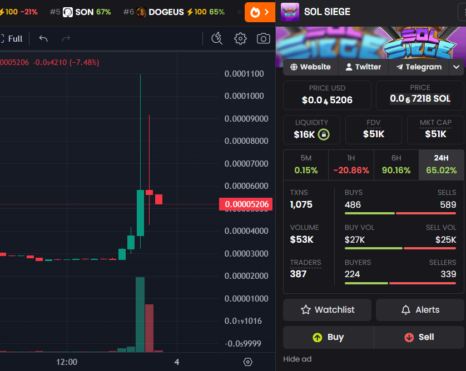Image resolution: width=466 pixels, height=371 pixels.
Task: Expand more social links chevron
Action: coord(456,67)
